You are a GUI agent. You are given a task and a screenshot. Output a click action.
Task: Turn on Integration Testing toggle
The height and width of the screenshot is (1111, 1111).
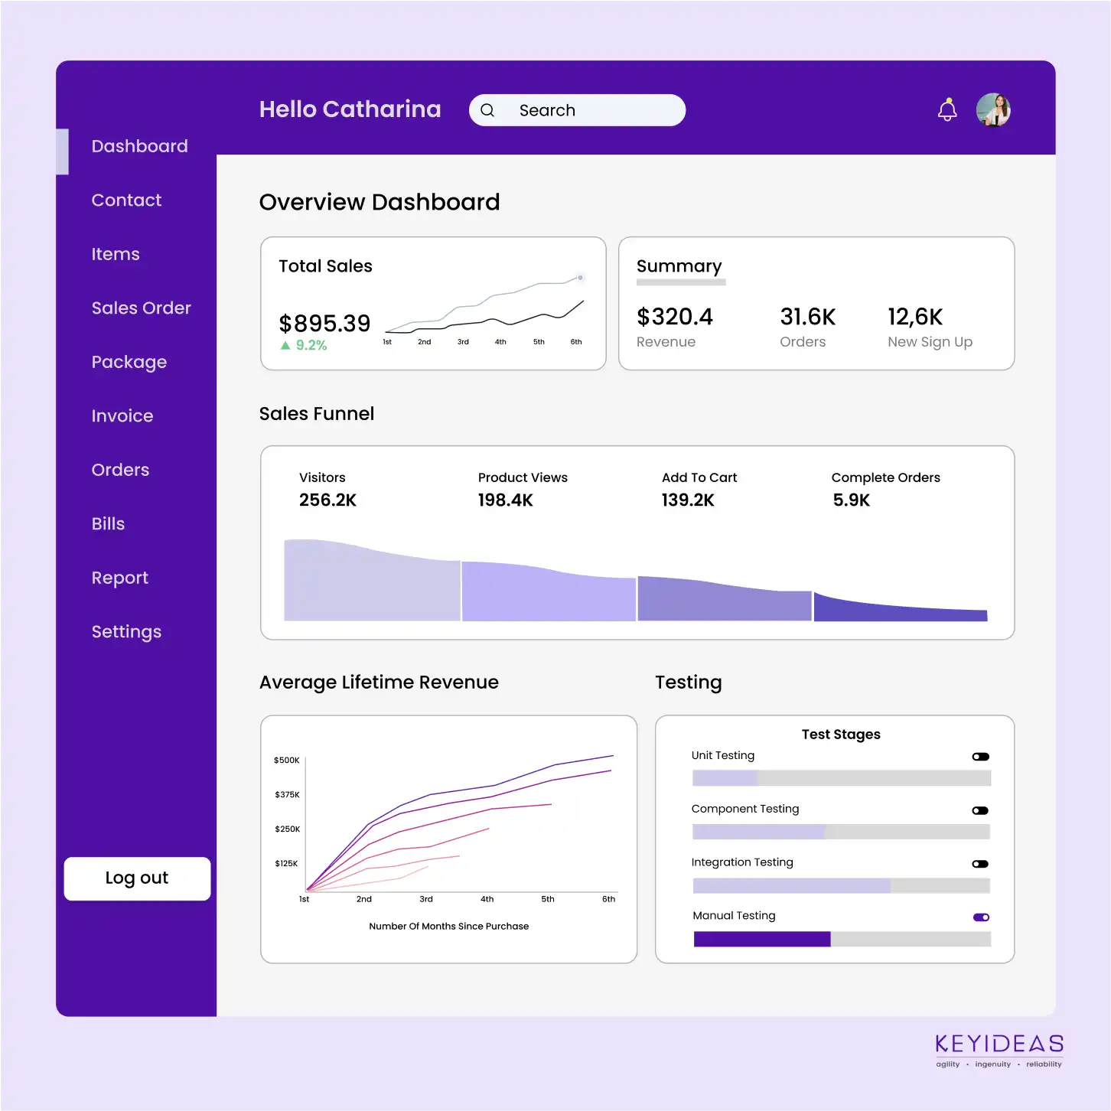[980, 864]
